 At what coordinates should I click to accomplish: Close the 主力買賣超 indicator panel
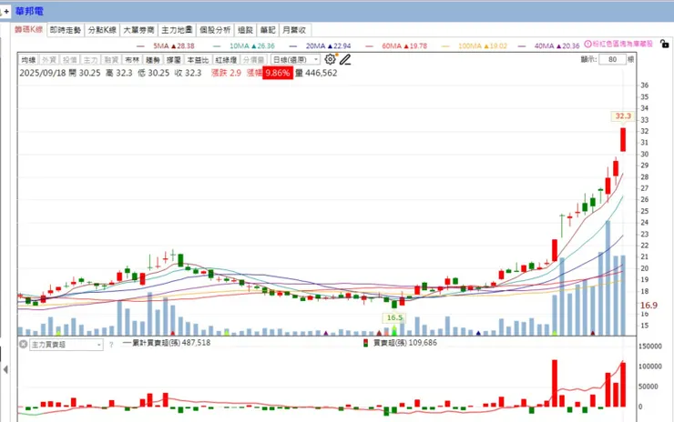tap(23, 344)
